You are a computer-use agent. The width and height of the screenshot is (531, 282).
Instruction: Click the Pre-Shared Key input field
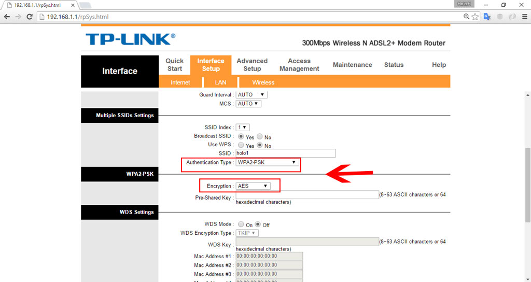pyautogui.click(x=307, y=195)
